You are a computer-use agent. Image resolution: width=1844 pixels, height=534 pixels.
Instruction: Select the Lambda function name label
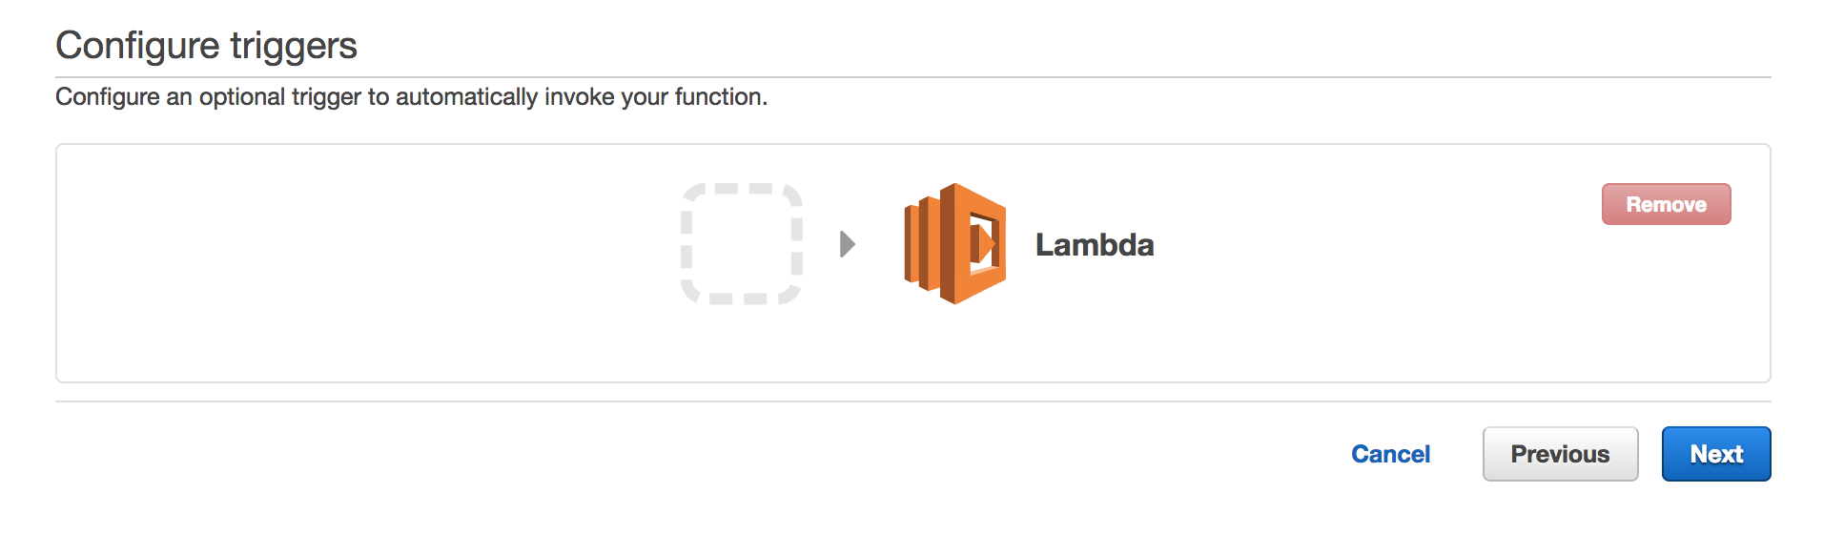[1095, 245]
